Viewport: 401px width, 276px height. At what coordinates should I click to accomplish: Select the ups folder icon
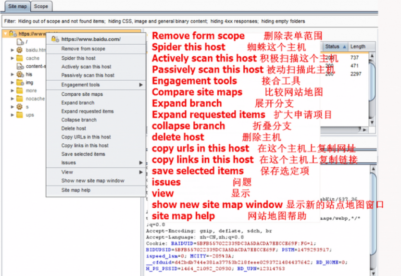click(x=20, y=115)
